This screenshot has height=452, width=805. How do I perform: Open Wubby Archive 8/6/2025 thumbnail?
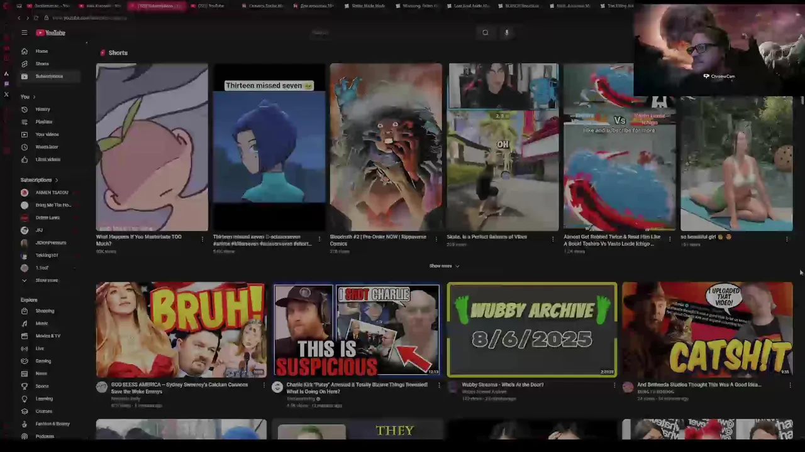click(532, 330)
